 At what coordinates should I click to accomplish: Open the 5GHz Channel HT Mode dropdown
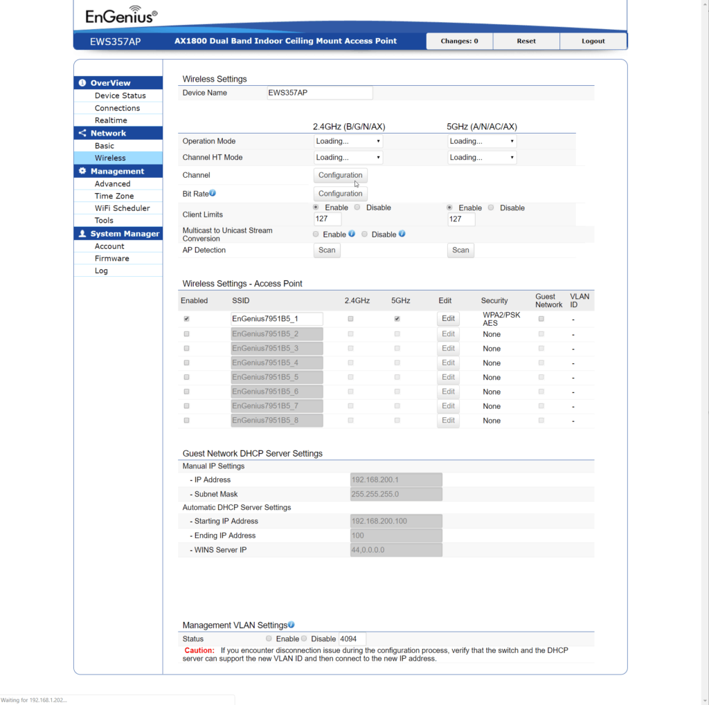click(482, 158)
